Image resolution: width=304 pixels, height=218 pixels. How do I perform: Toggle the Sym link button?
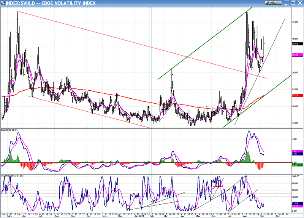269,3
